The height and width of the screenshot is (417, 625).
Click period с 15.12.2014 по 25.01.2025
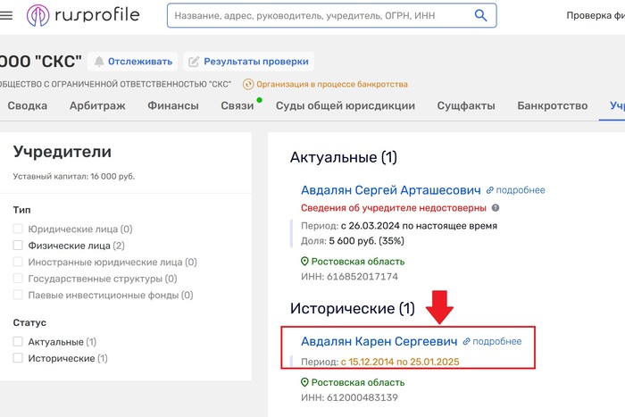click(400, 362)
